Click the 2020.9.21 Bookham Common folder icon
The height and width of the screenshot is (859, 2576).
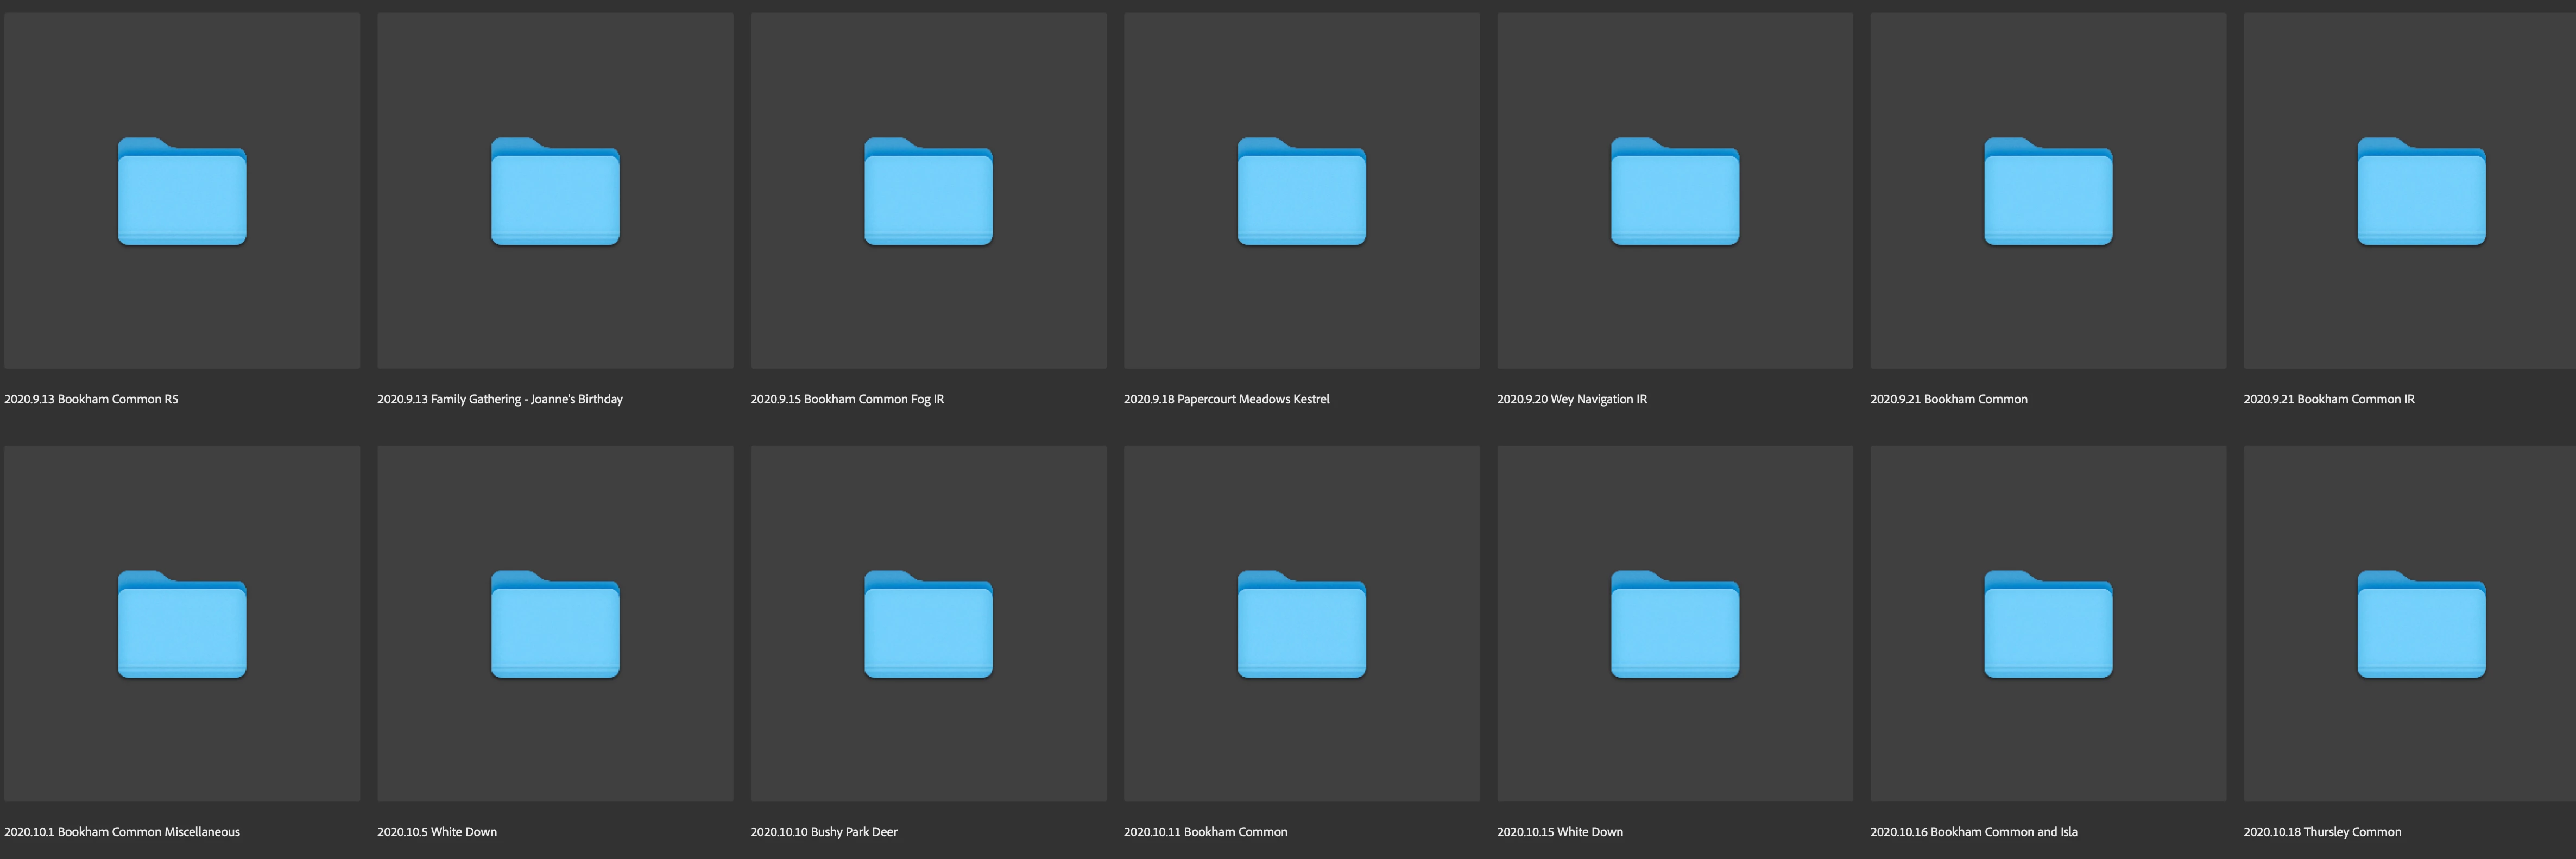point(2048,192)
